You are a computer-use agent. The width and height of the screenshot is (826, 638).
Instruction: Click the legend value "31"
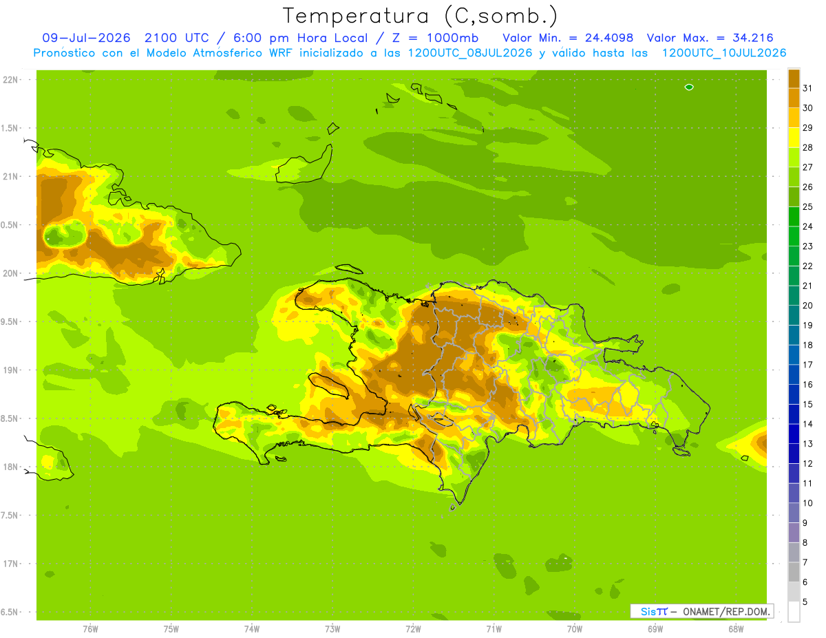[x=807, y=88]
